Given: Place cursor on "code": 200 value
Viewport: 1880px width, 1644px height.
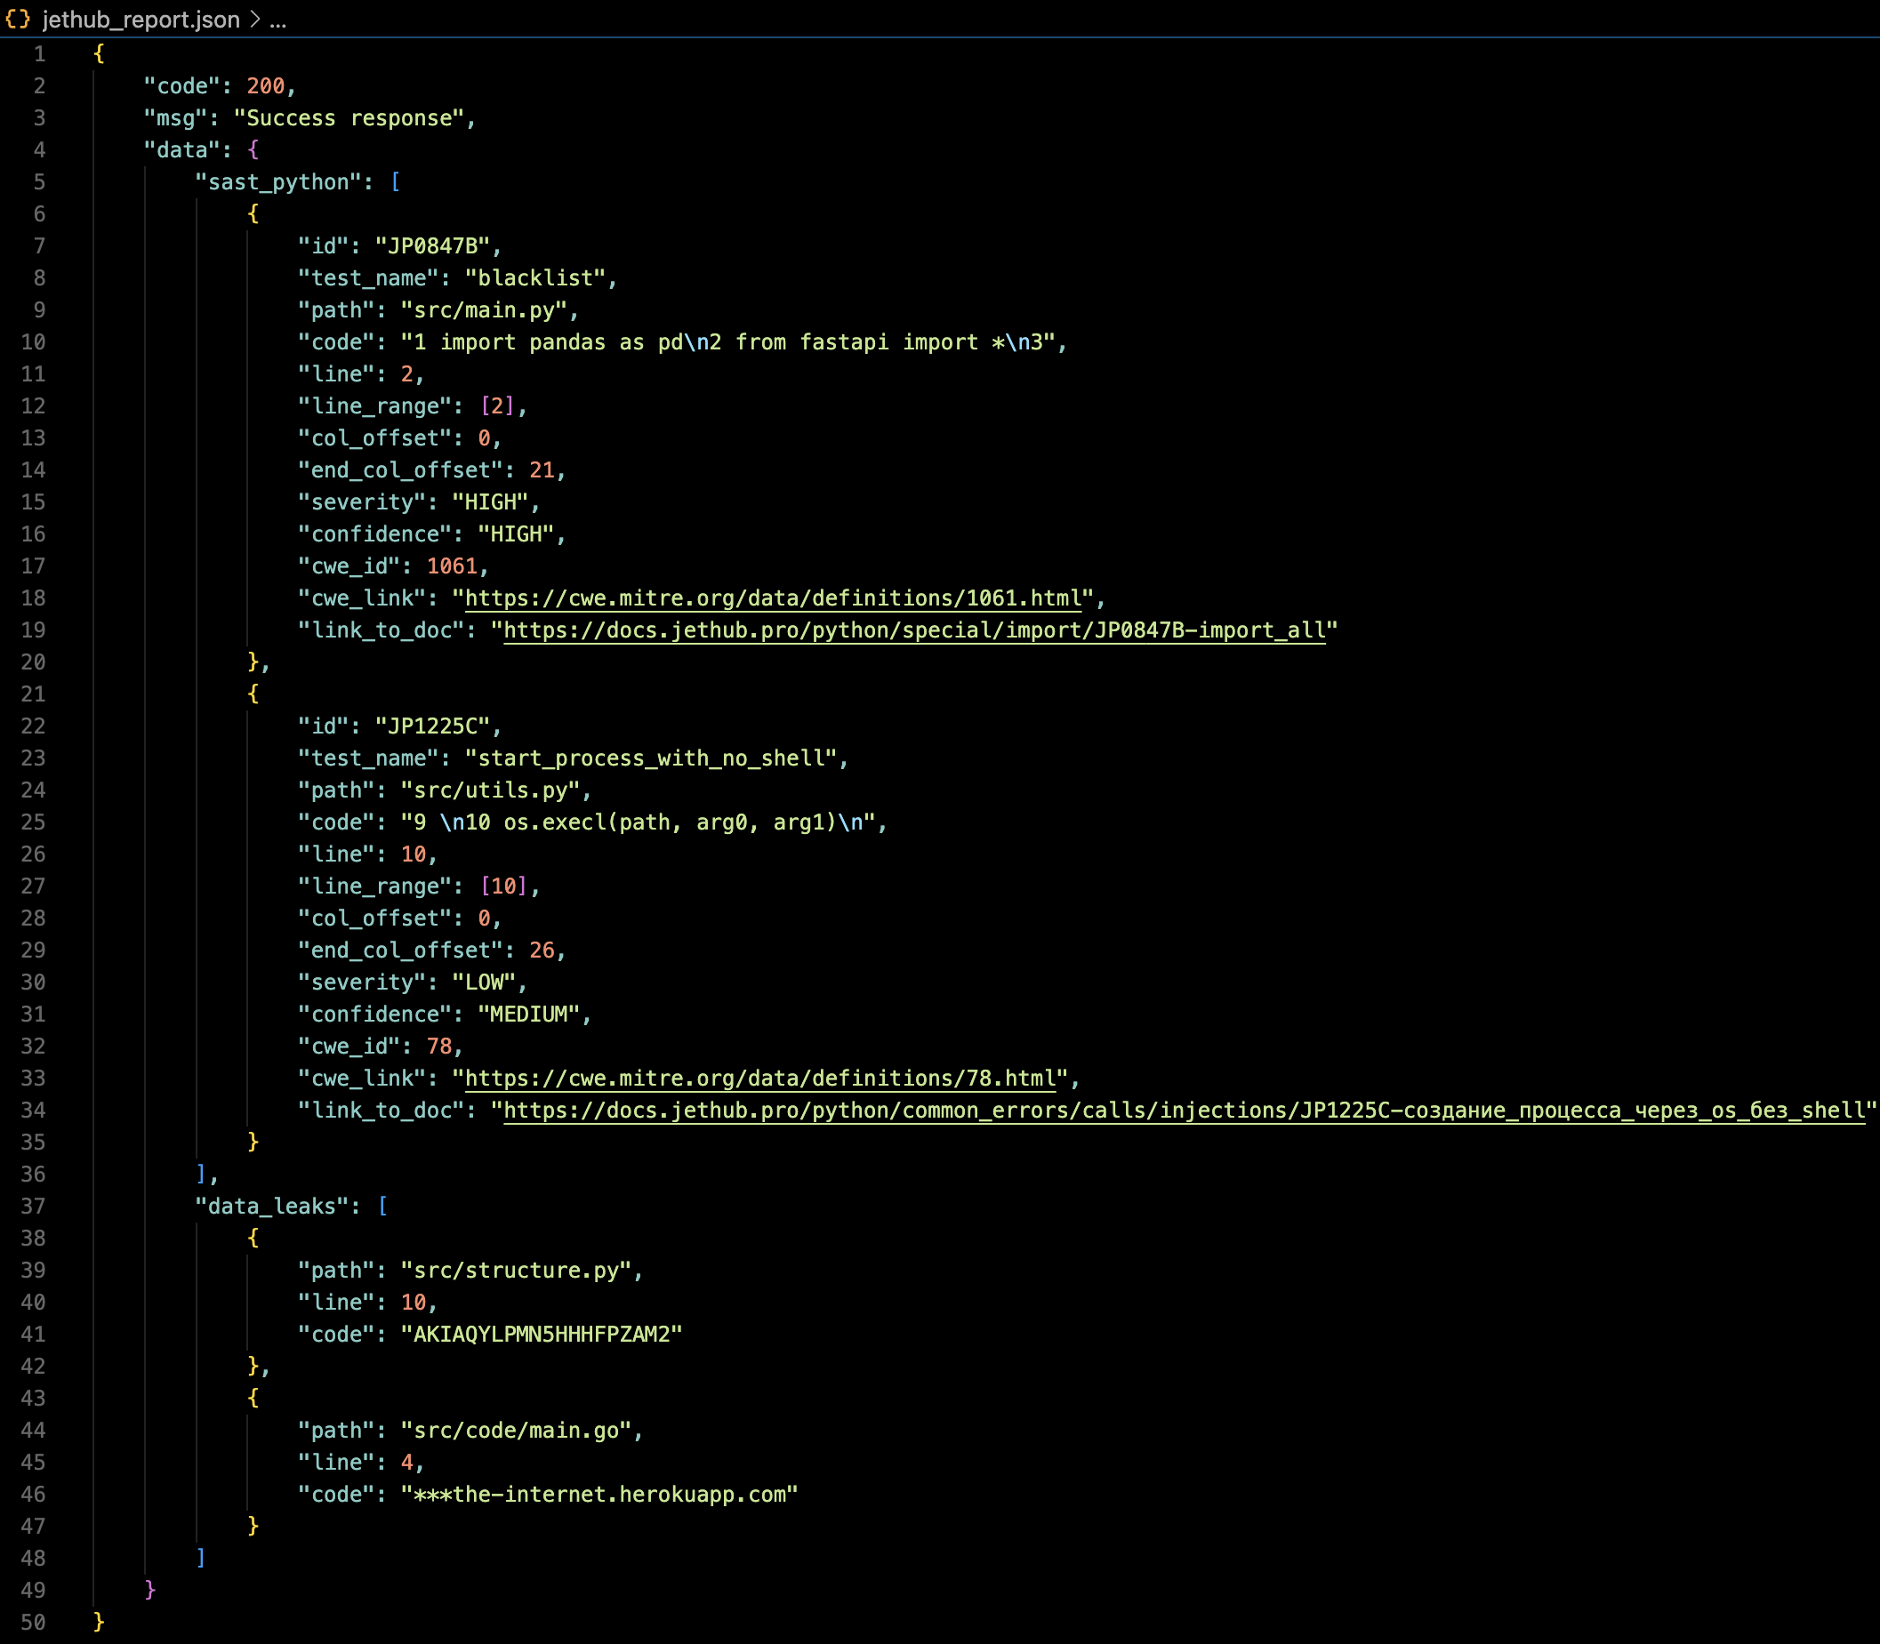Looking at the screenshot, I should coord(265,86).
